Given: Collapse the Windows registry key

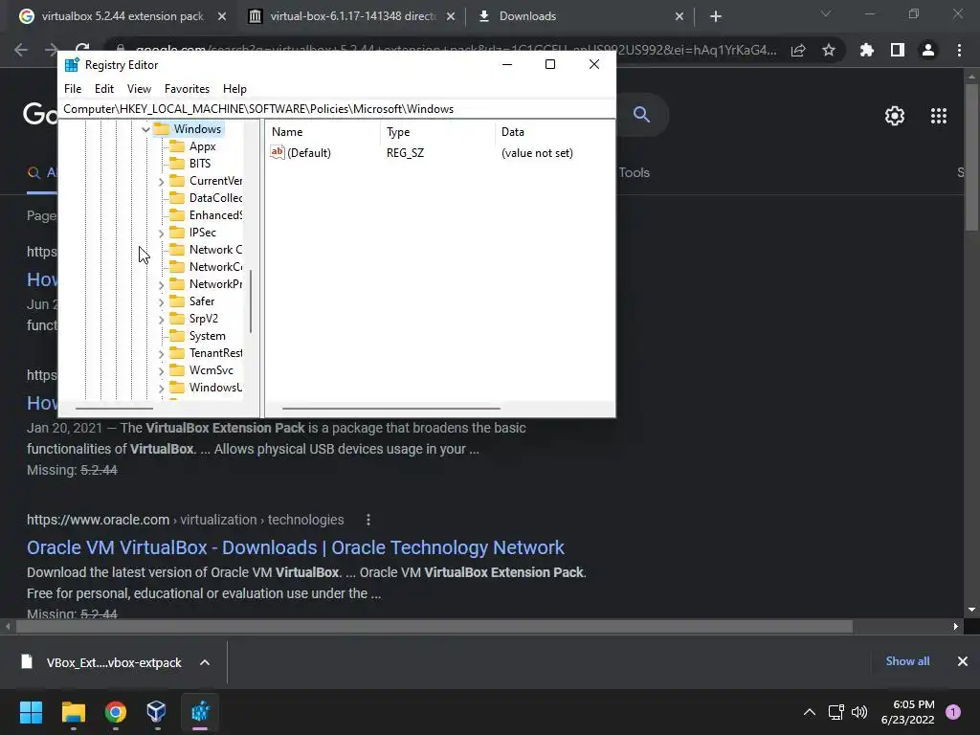Looking at the screenshot, I should coord(145,129).
